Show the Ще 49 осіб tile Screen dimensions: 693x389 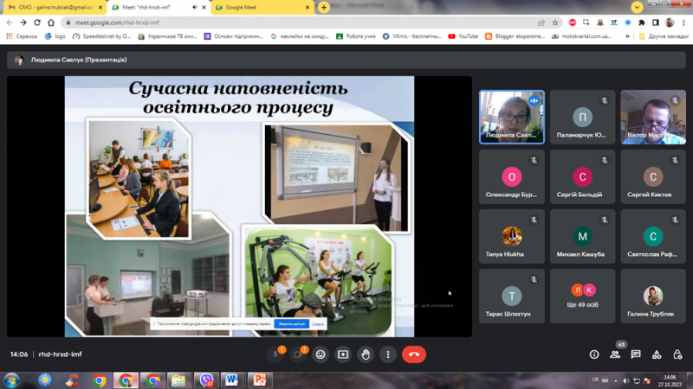click(582, 296)
